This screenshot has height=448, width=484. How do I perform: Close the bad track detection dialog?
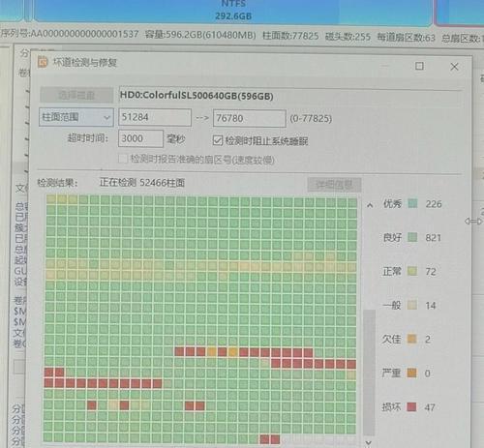coord(454,67)
